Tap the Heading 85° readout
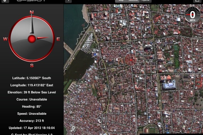The height and width of the screenshot is (135, 203). [x=32, y=107]
